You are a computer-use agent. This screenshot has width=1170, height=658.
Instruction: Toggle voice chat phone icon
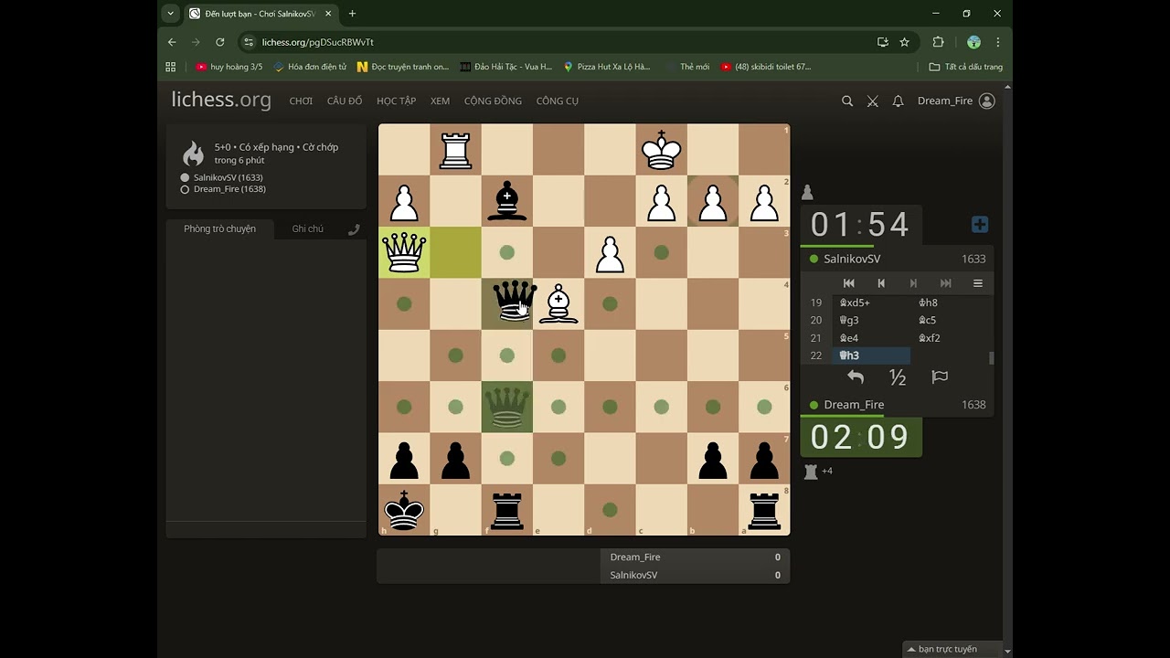354,229
